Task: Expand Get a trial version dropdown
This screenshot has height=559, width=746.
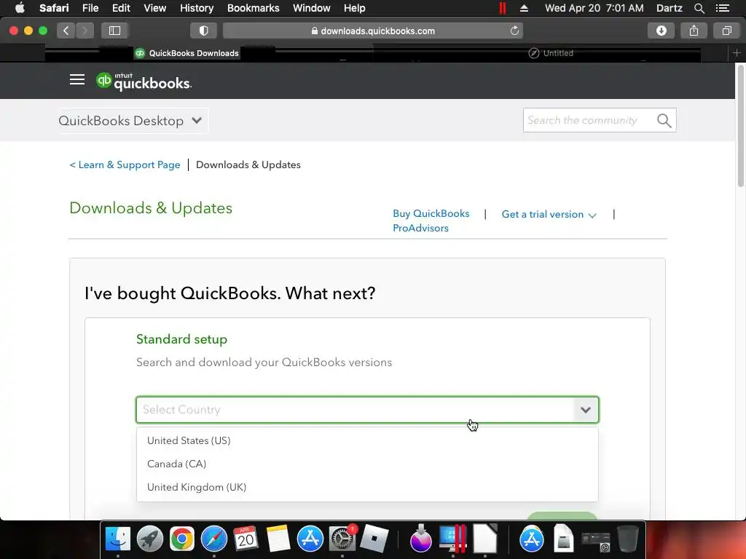Action: point(549,215)
